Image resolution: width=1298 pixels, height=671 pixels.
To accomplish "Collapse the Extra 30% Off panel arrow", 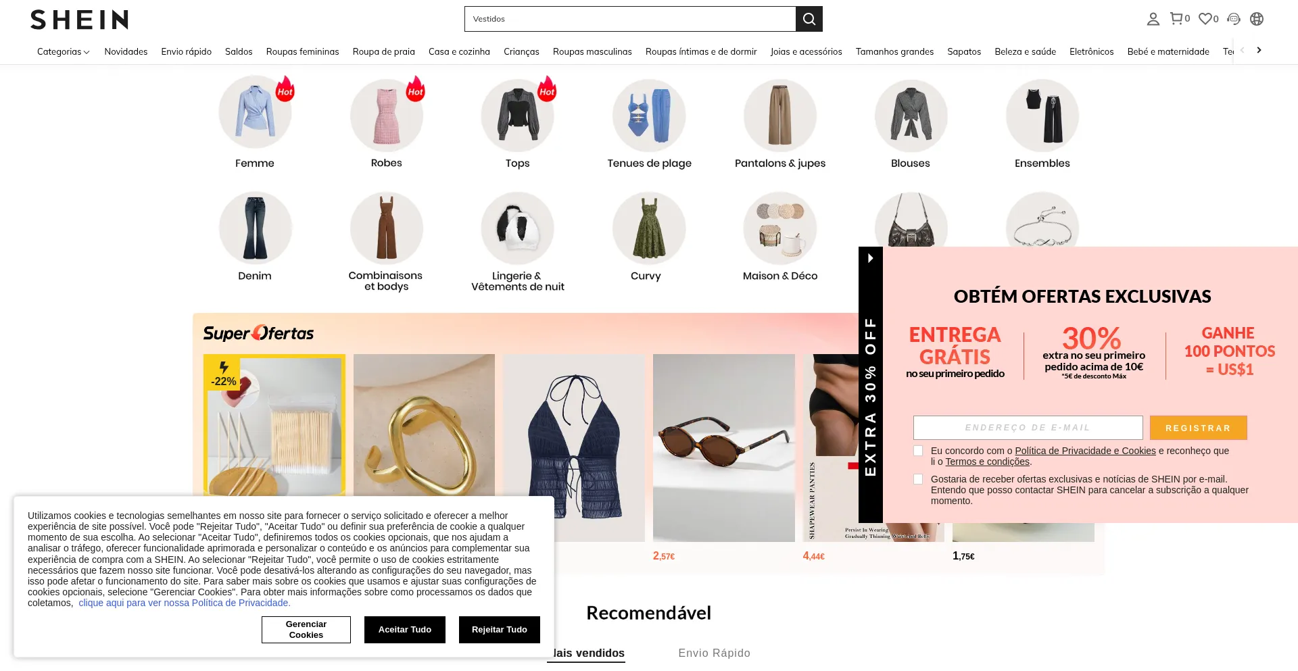I will point(870,258).
